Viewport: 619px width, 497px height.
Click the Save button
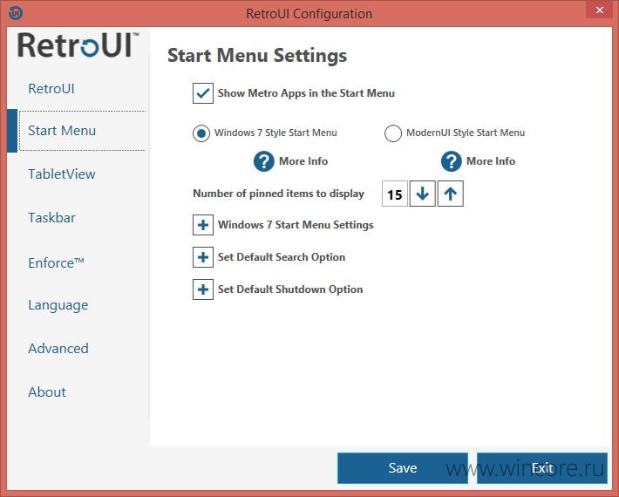point(403,468)
